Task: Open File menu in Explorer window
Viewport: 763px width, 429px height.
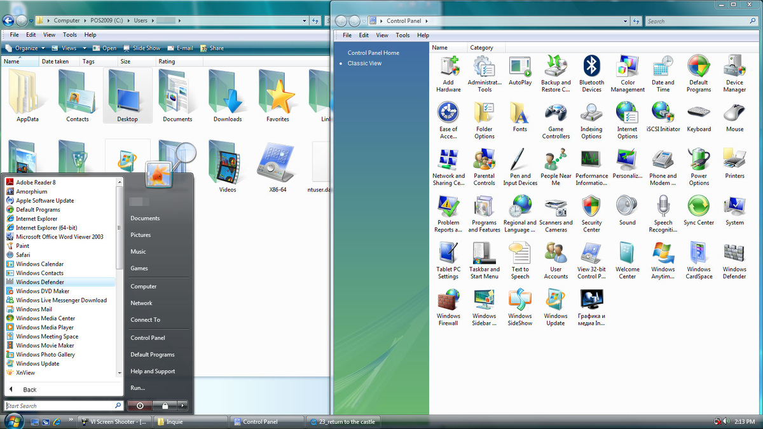Action: 14,35
